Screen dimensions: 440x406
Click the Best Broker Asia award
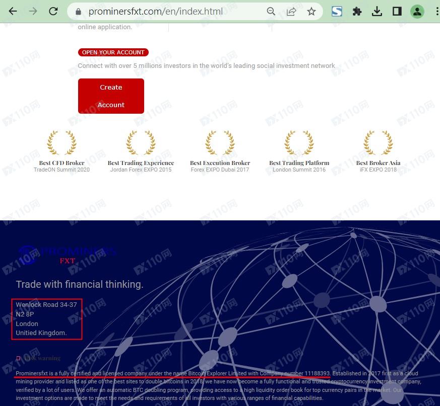pos(378,151)
